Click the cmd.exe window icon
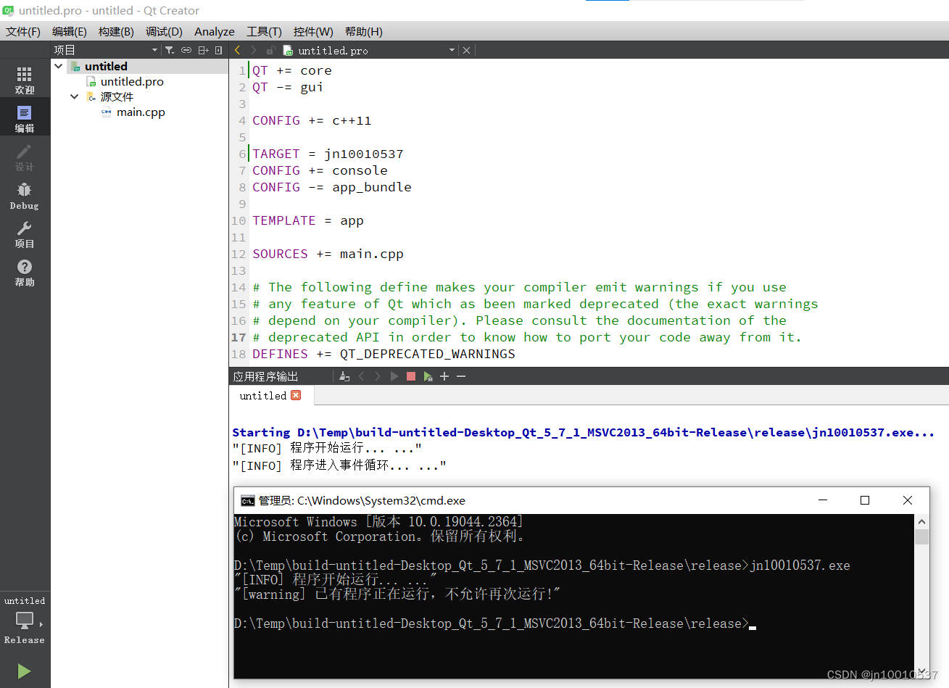949x688 pixels. click(x=247, y=500)
